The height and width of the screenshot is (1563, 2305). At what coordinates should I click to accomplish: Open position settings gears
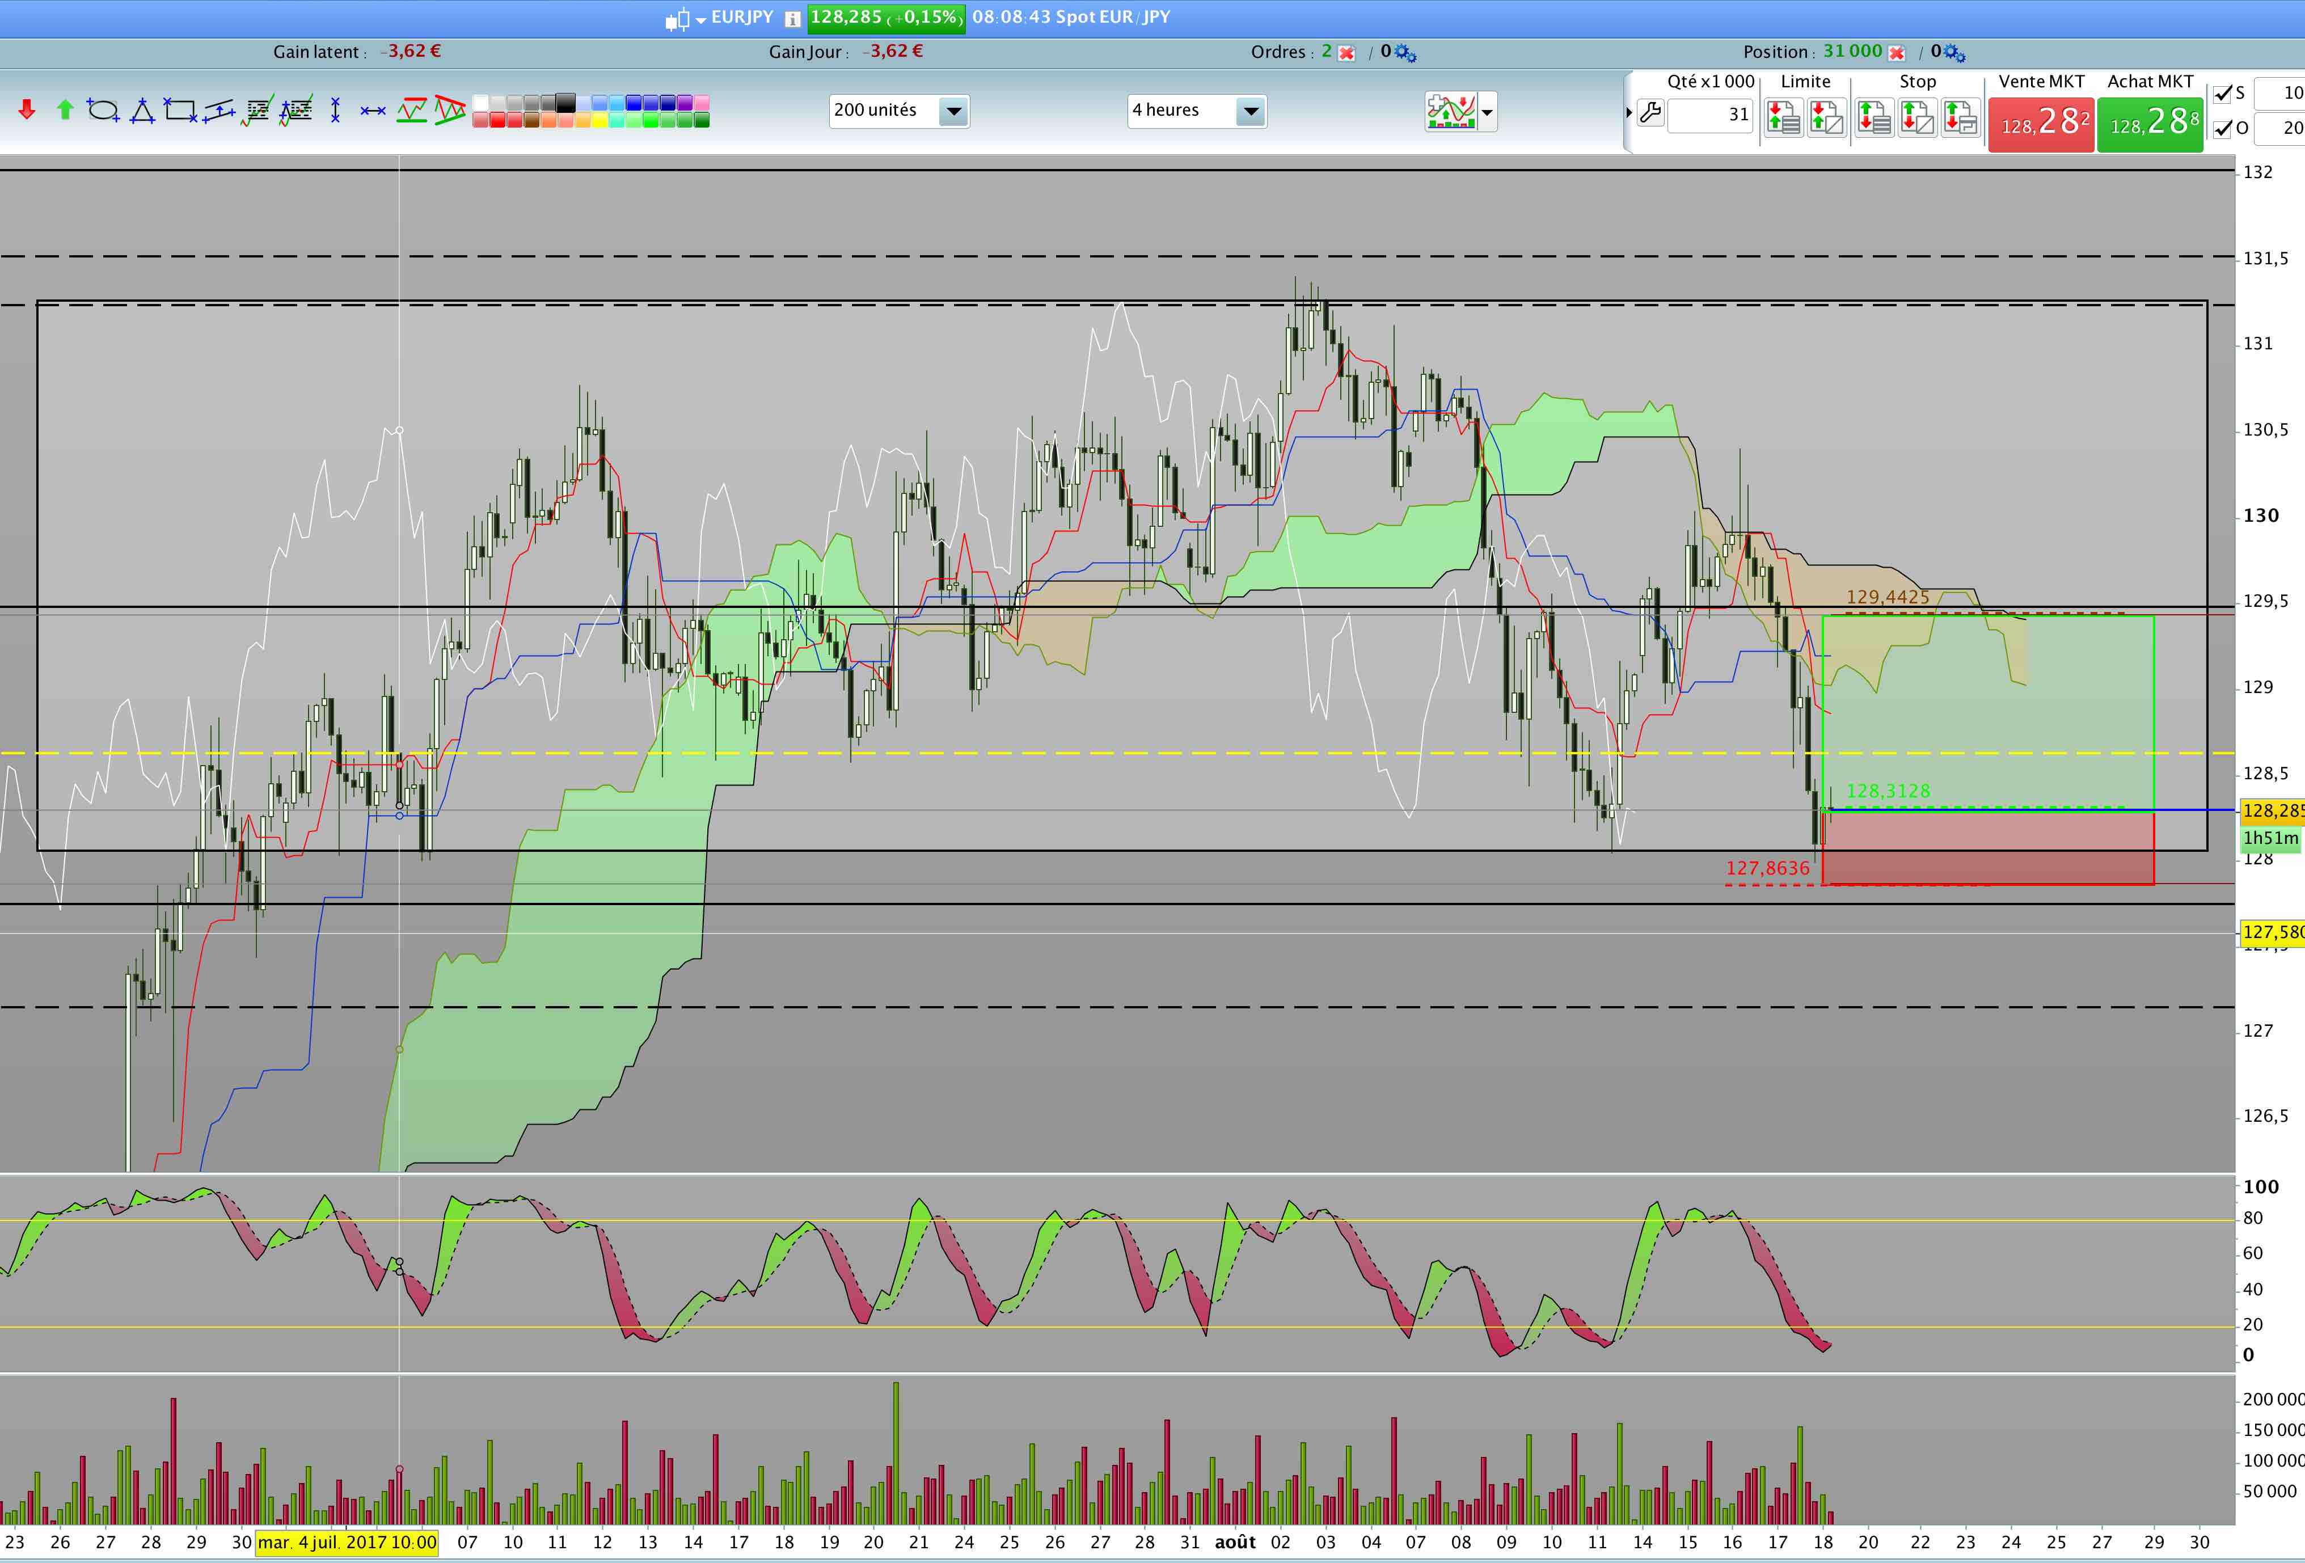click(1956, 53)
